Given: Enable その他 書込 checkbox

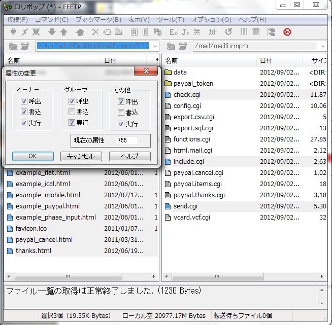Looking at the screenshot, I should (121, 113).
